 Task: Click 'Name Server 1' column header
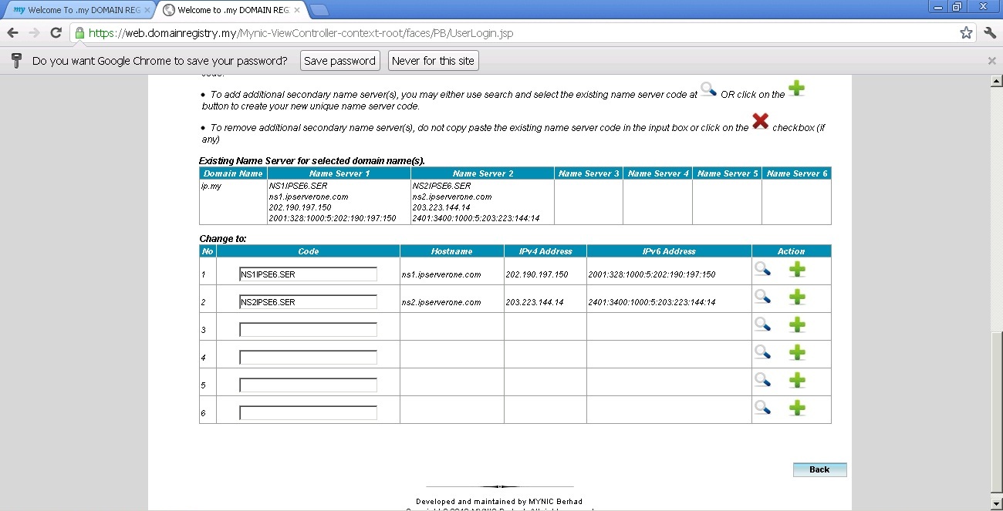pos(339,173)
